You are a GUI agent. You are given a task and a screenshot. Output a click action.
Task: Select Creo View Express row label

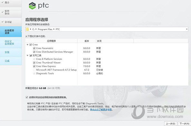coord(46,66)
